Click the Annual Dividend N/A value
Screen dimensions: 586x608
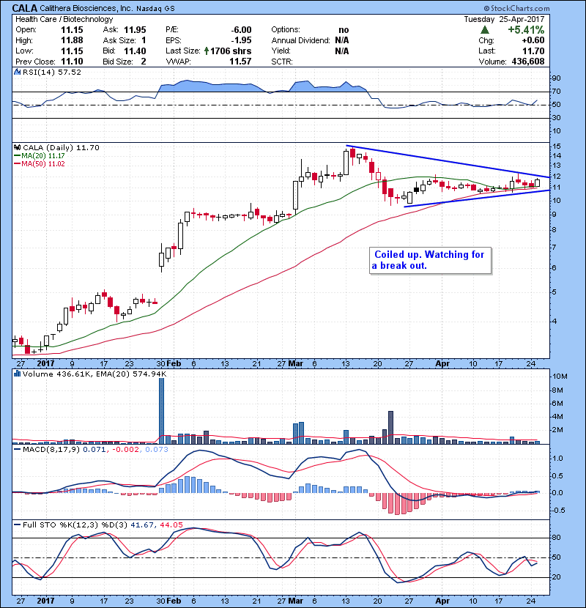click(x=341, y=40)
